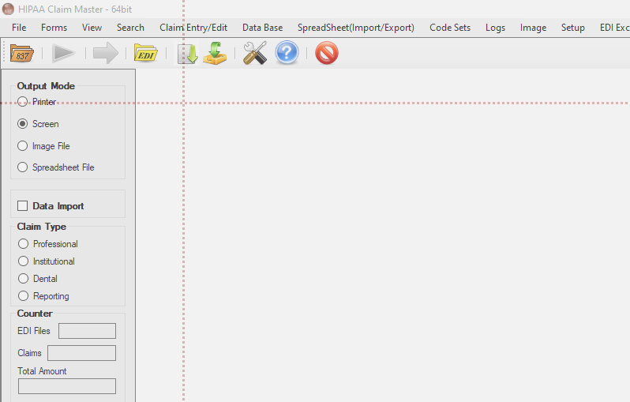Click the EDI Files counter field
This screenshot has width=630, height=402.
[87, 331]
